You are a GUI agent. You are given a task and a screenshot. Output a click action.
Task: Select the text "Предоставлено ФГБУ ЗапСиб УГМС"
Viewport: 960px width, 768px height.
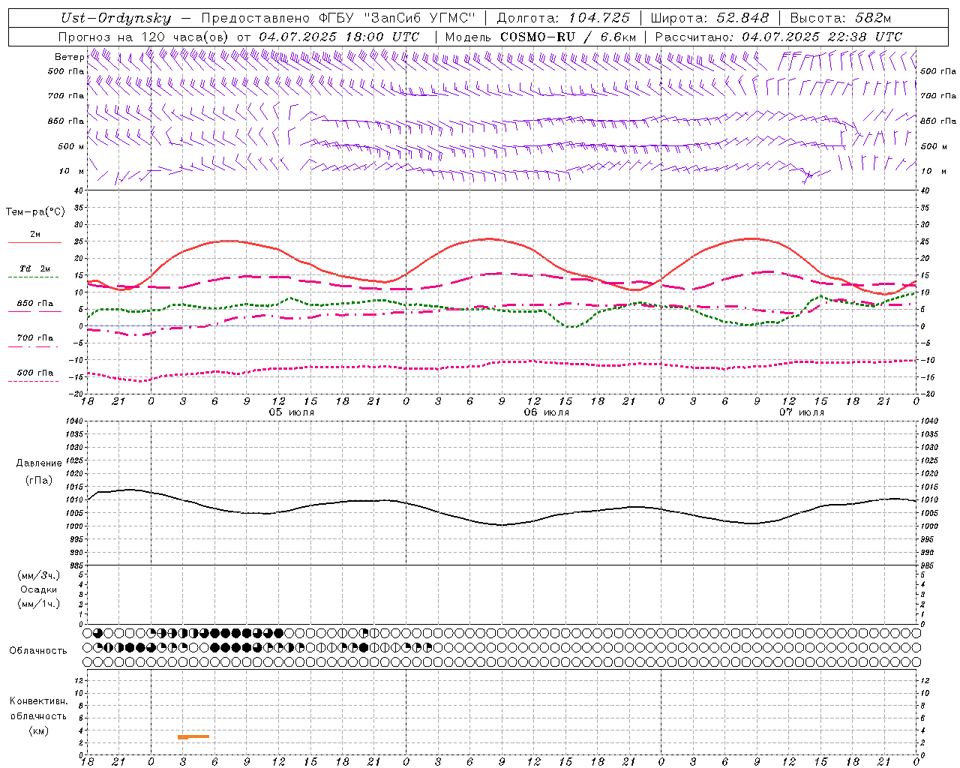click(x=338, y=18)
